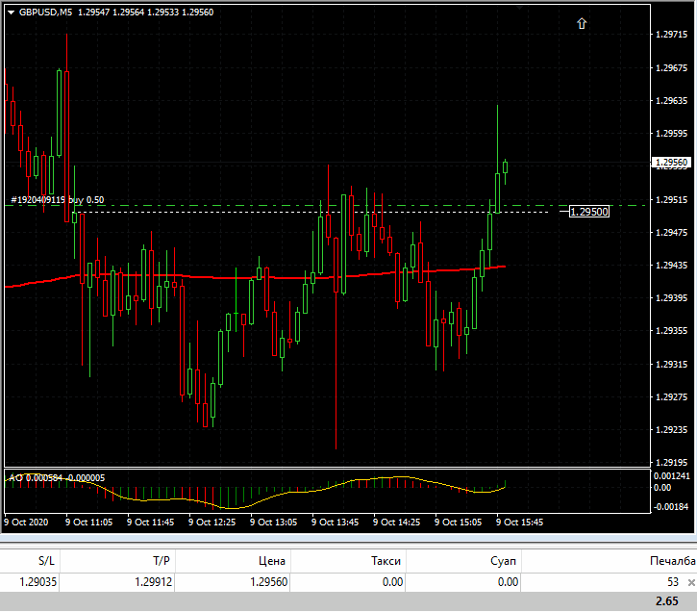Click the 9 Oct 13:05 time label
The height and width of the screenshot is (612, 697).
tap(273, 523)
